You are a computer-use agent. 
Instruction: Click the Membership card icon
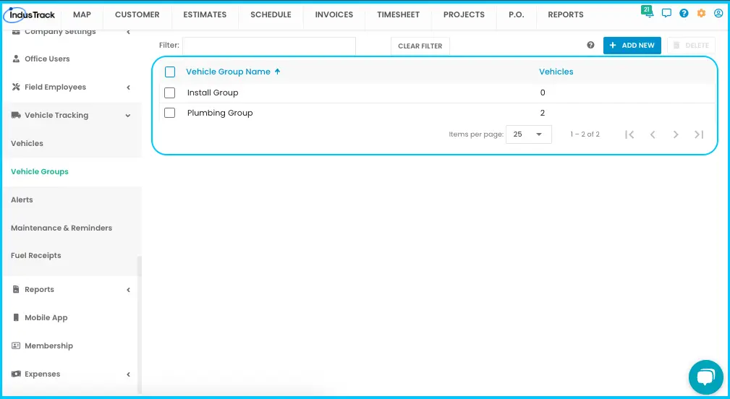(16, 346)
